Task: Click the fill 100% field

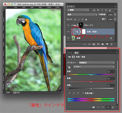Action: click(x=110, y=19)
